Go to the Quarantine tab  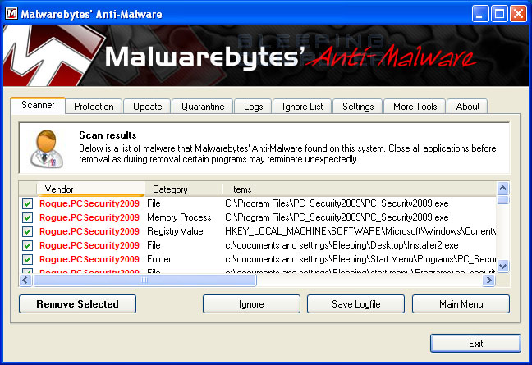tap(203, 107)
